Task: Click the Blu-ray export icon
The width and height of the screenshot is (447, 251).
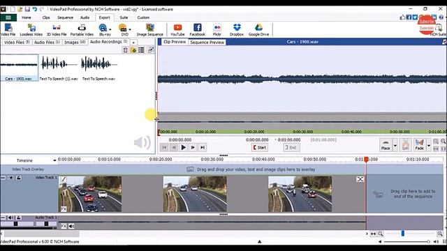Action: click(103, 28)
